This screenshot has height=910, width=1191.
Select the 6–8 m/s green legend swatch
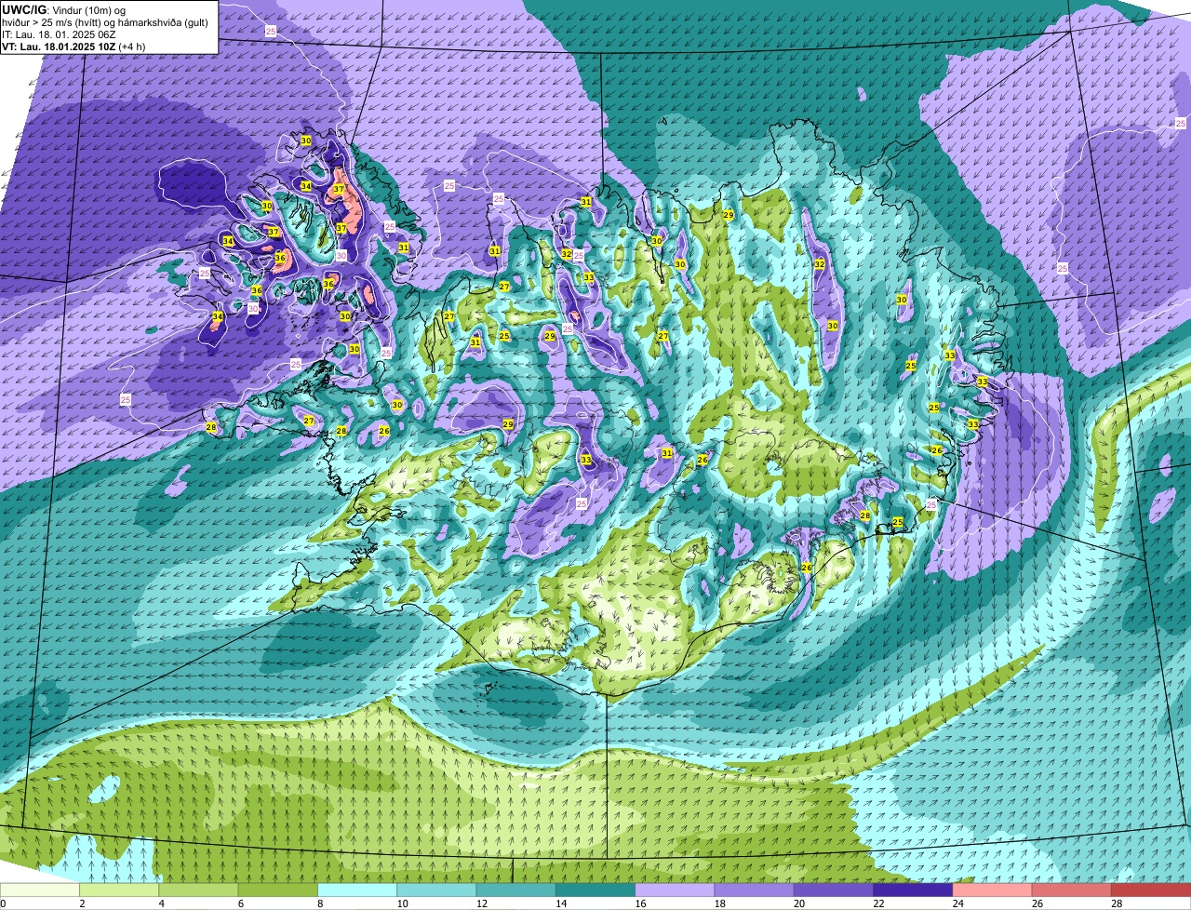tap(278, 890)
